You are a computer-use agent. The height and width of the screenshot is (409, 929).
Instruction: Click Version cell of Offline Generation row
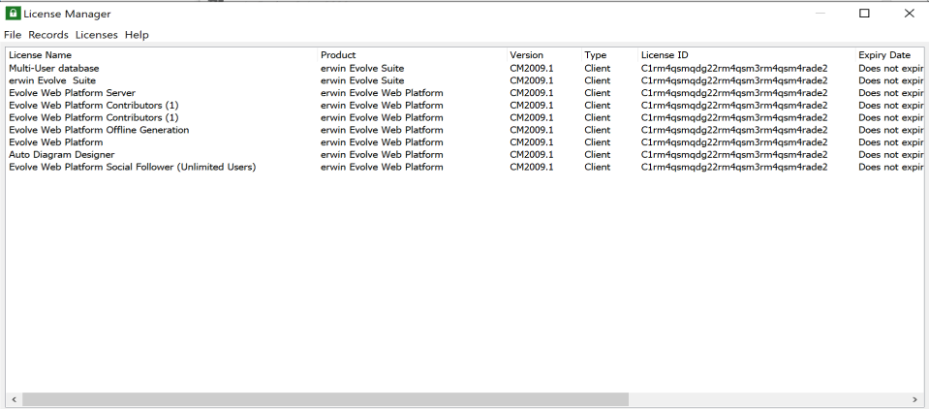[x=532, y=130]
